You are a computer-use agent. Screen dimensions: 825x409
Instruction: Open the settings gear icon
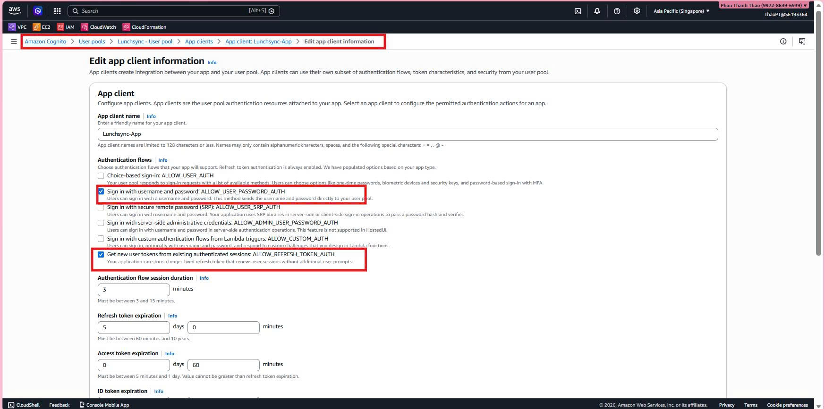637,11
